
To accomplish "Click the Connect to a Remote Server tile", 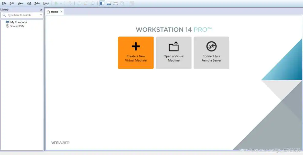I will coord(211,53).
